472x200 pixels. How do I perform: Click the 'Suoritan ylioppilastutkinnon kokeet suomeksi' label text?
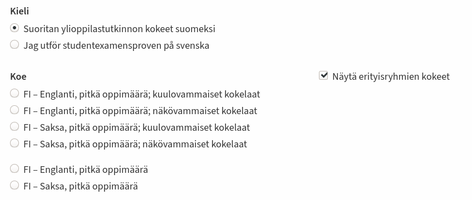click(x=119, y=29)
